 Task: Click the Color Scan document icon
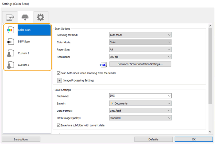[x=11, y=30]
